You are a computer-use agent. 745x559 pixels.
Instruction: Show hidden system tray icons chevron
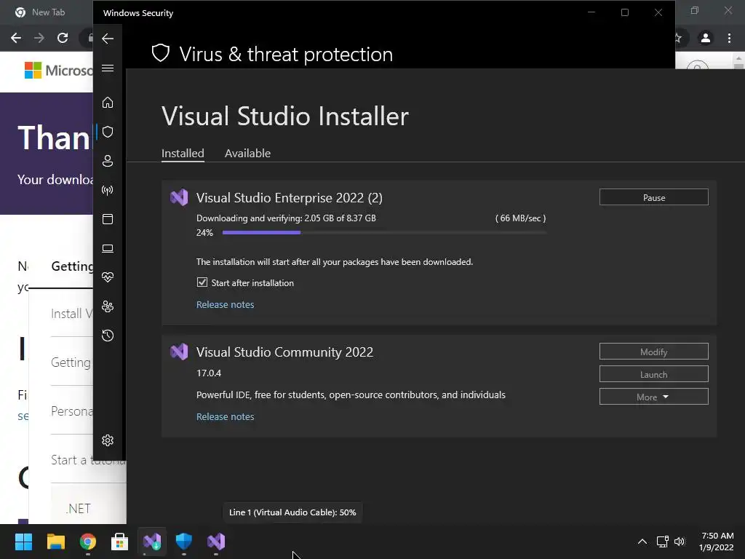pos(642,542)
